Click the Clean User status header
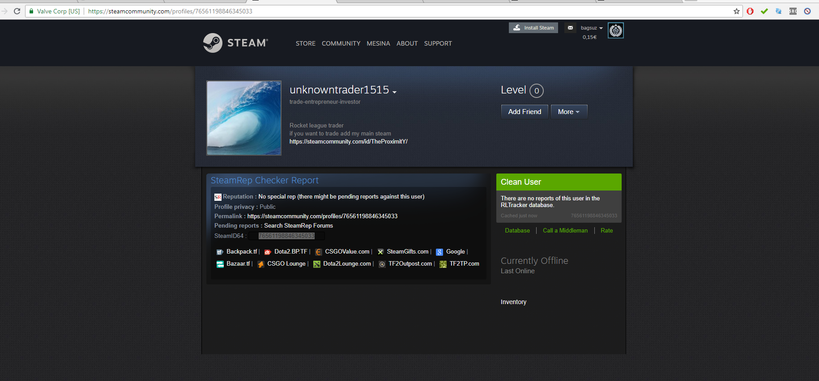This screenshot has height=381, width=819. (559, 182)
